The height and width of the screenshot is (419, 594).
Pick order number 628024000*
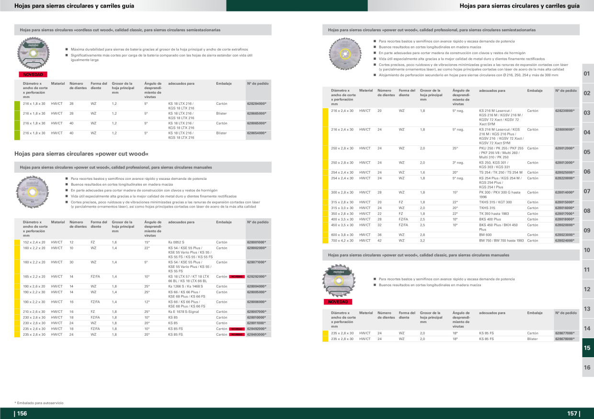pyautogui.click(x=565, y=241)
